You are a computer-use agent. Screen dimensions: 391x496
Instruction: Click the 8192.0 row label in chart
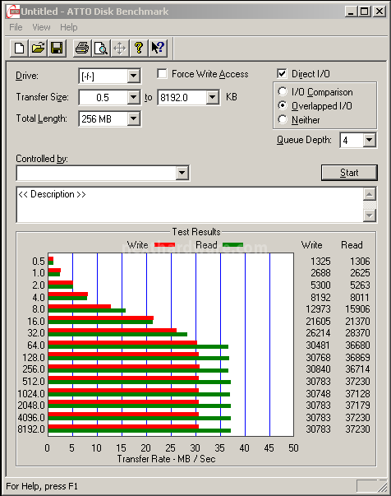[x=31, y=429]
